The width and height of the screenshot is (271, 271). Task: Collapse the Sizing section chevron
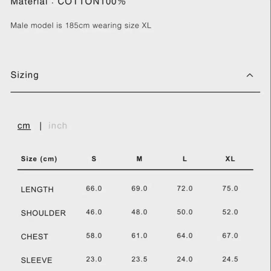[x=250, y=75]
